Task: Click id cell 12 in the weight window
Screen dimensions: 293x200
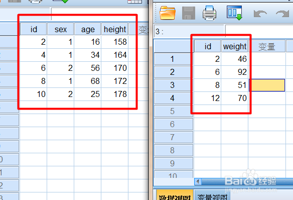Action: pos(208,98)
